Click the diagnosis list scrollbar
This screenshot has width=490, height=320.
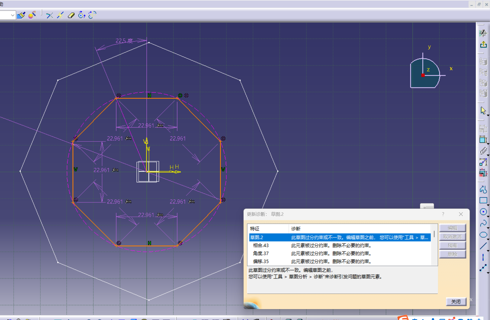(434, 234)
